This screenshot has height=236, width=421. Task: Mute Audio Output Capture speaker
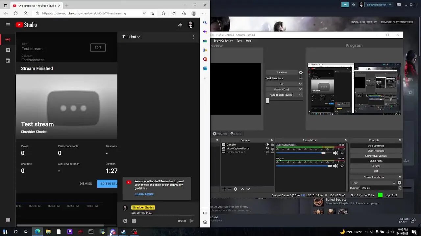pyautogui.click(x=335, y=153)
